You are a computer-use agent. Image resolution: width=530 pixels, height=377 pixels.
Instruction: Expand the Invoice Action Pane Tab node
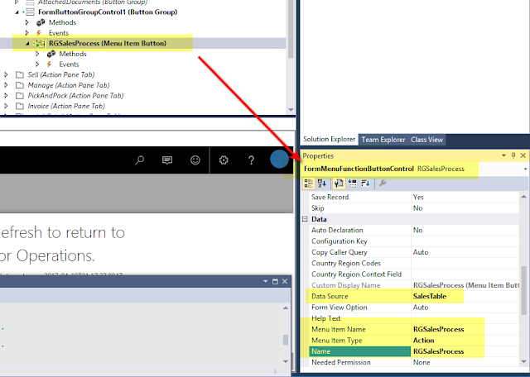click(x=6, y=106)
